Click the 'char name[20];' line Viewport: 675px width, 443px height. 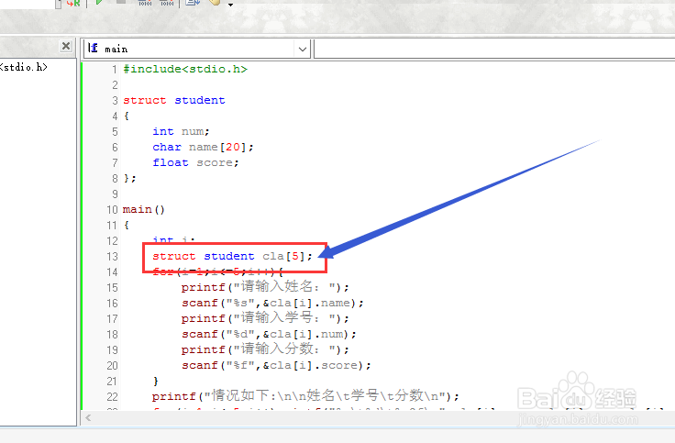[x=203, y=147]
